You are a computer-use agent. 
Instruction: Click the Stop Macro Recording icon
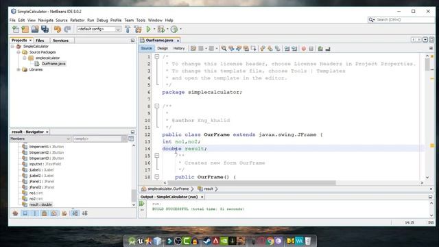pos(311,49)
